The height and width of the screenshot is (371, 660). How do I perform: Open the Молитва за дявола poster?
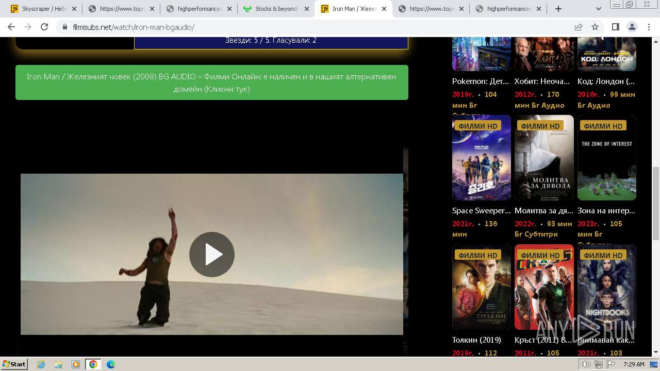[x=544, y=158]
